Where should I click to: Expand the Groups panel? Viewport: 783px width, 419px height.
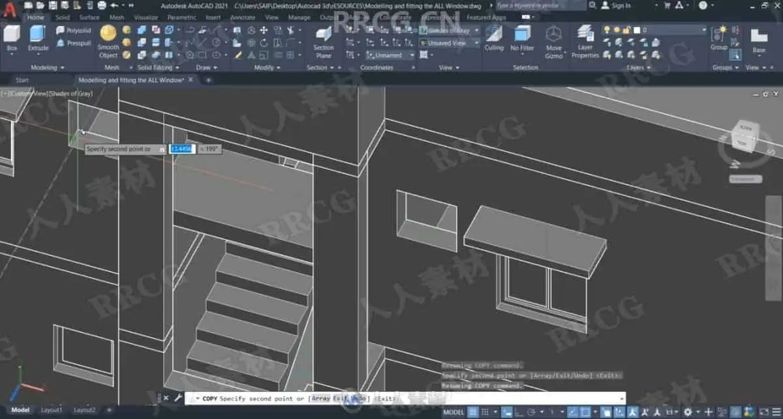click(725, 67)
